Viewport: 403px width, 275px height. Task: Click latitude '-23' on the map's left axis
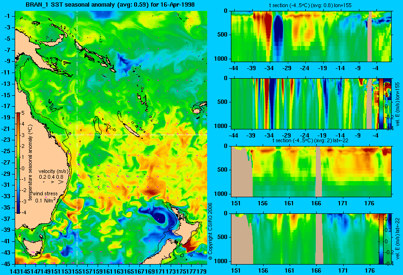pos(7,140)
